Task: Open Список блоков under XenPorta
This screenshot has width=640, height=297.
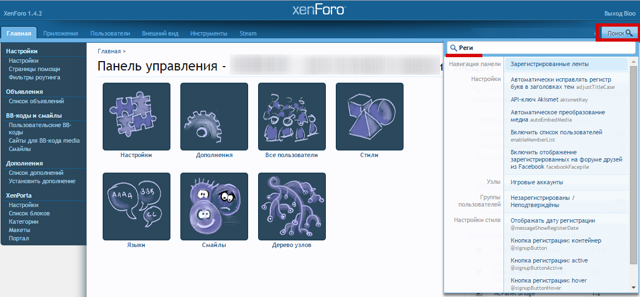Action: 29,213
